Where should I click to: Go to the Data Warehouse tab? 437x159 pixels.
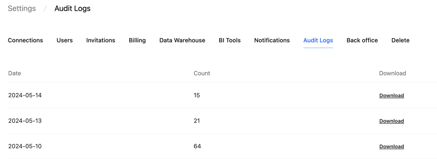(182, 40)
